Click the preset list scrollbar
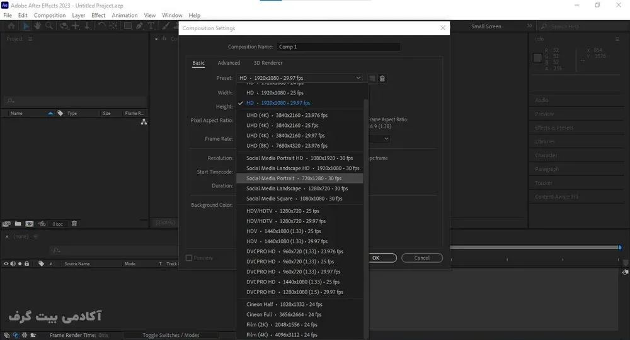Viewport: 630px width, 340px height. tap(365, 219)
